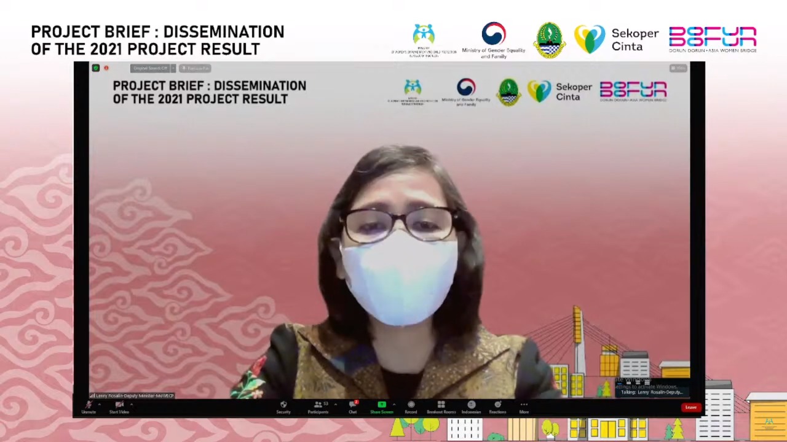
Task: Click the green encryption shield icon
Action: coord(96,68)
